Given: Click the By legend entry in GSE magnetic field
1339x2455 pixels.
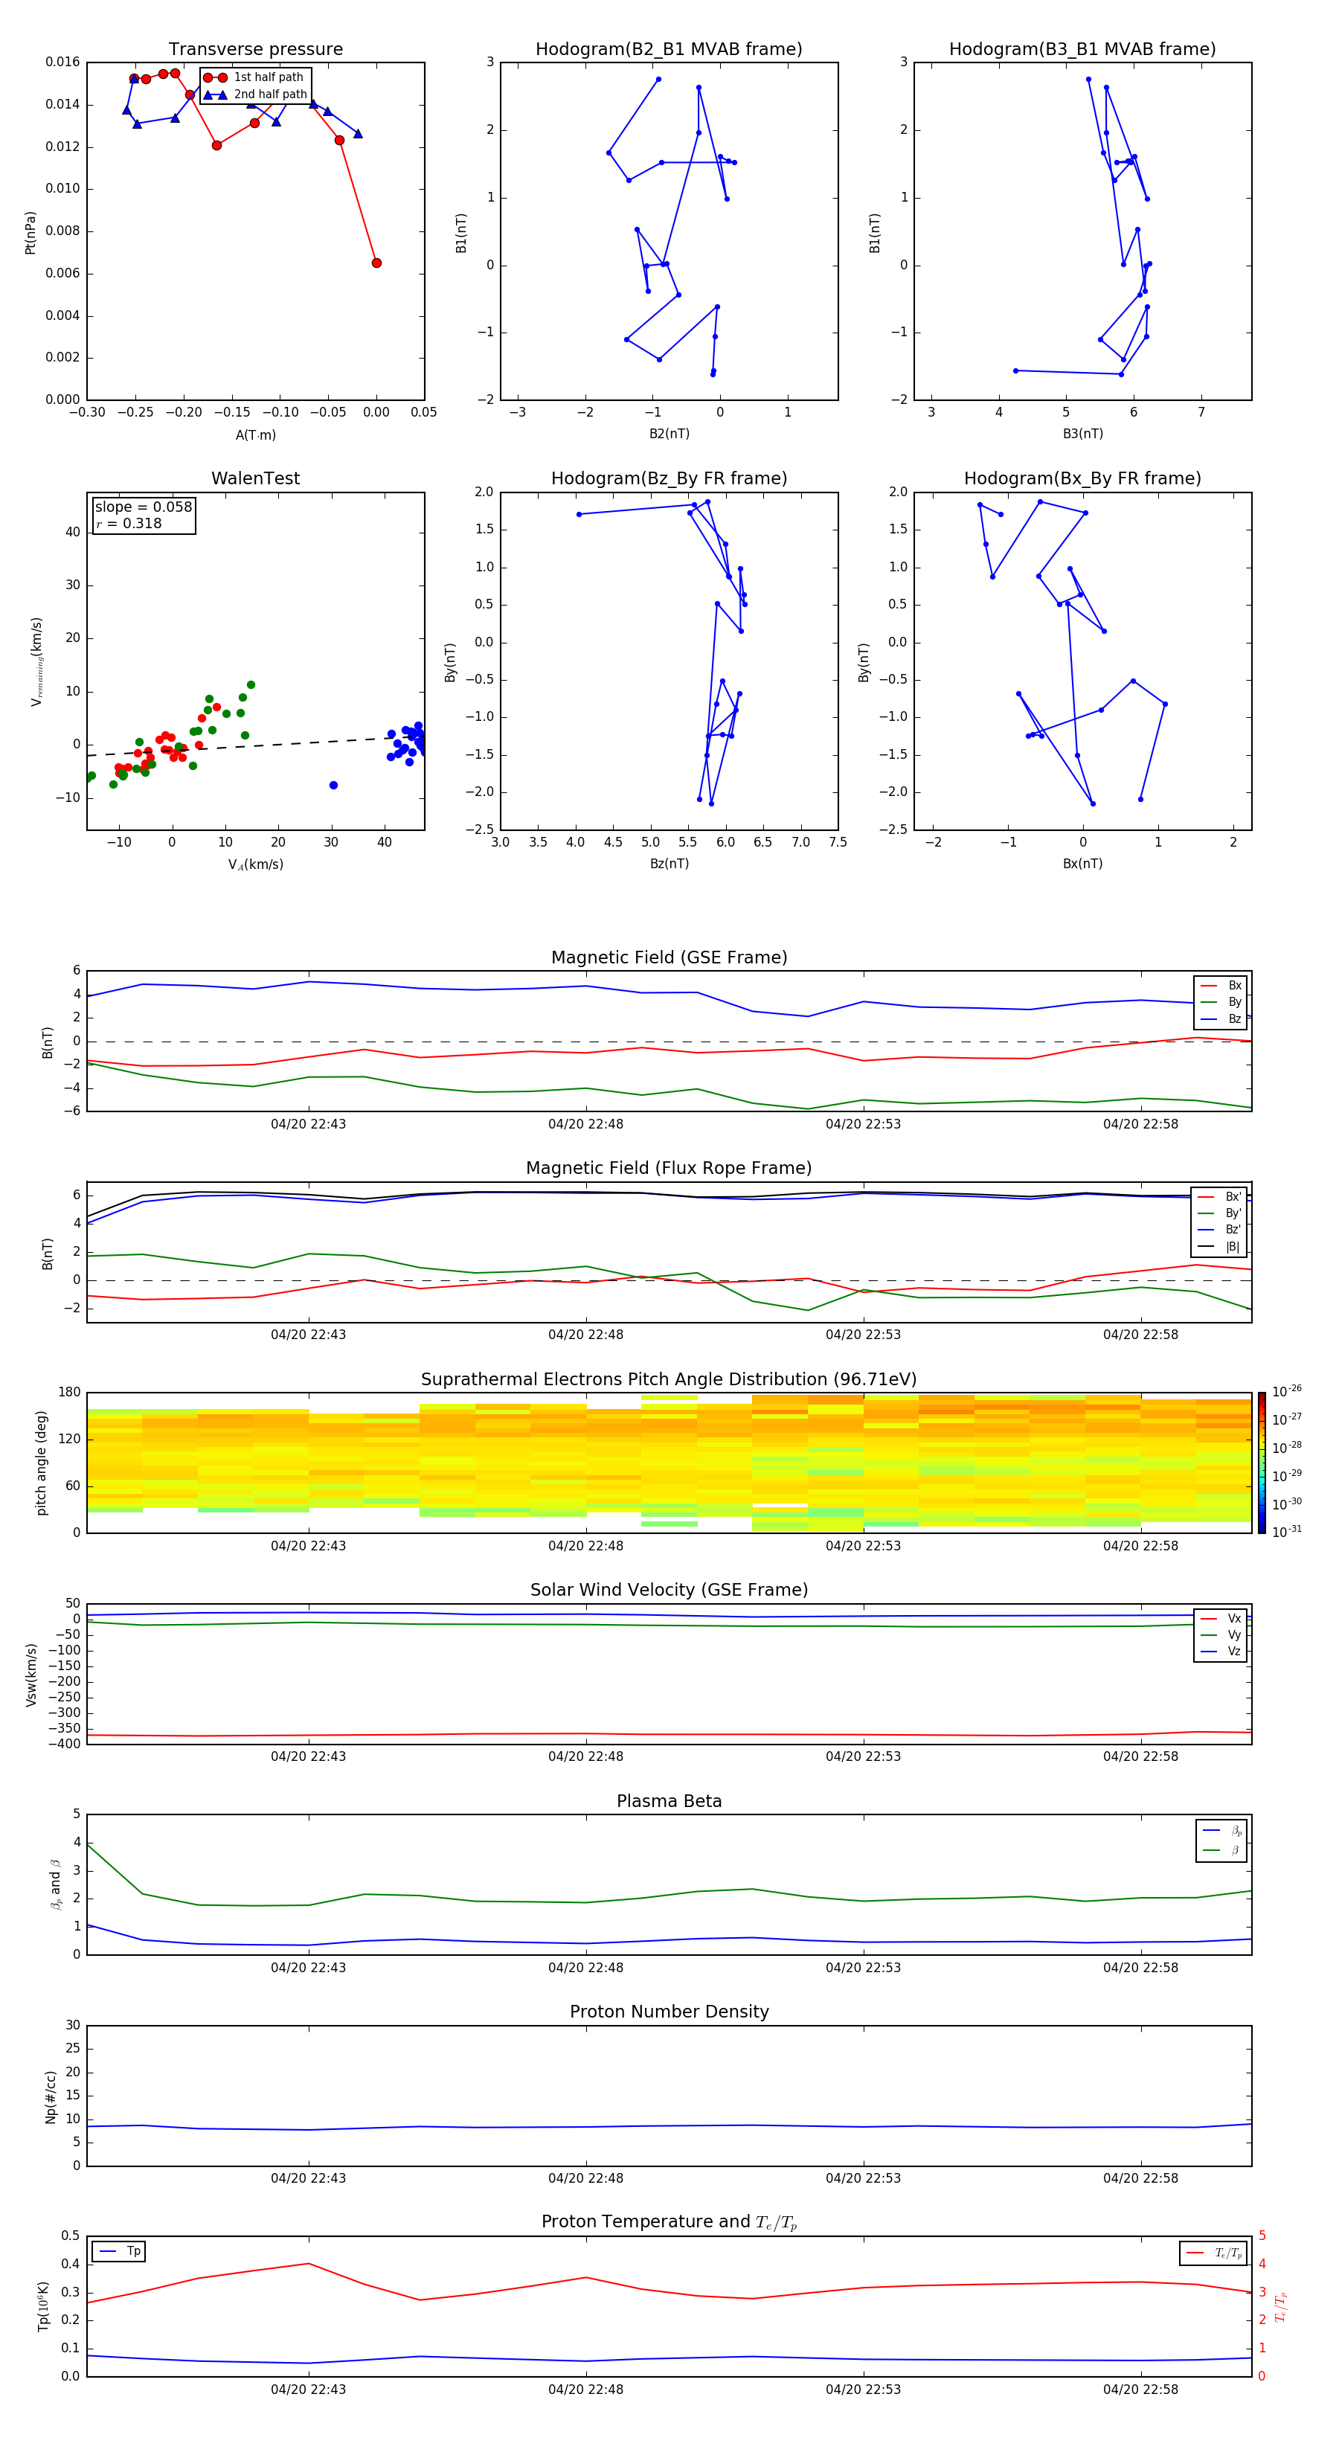Looking at the screenshot, I should tap(1221, 1001).
